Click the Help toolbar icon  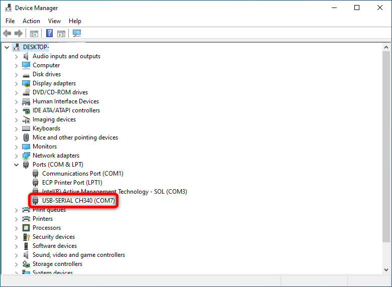[x=50, y=34]
